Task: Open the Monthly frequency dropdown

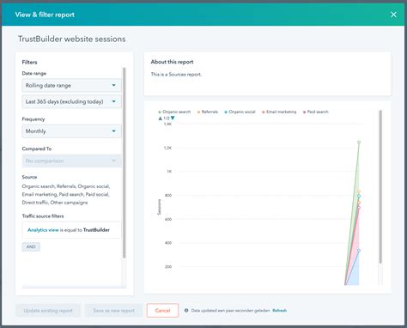Action: [71, 131]
